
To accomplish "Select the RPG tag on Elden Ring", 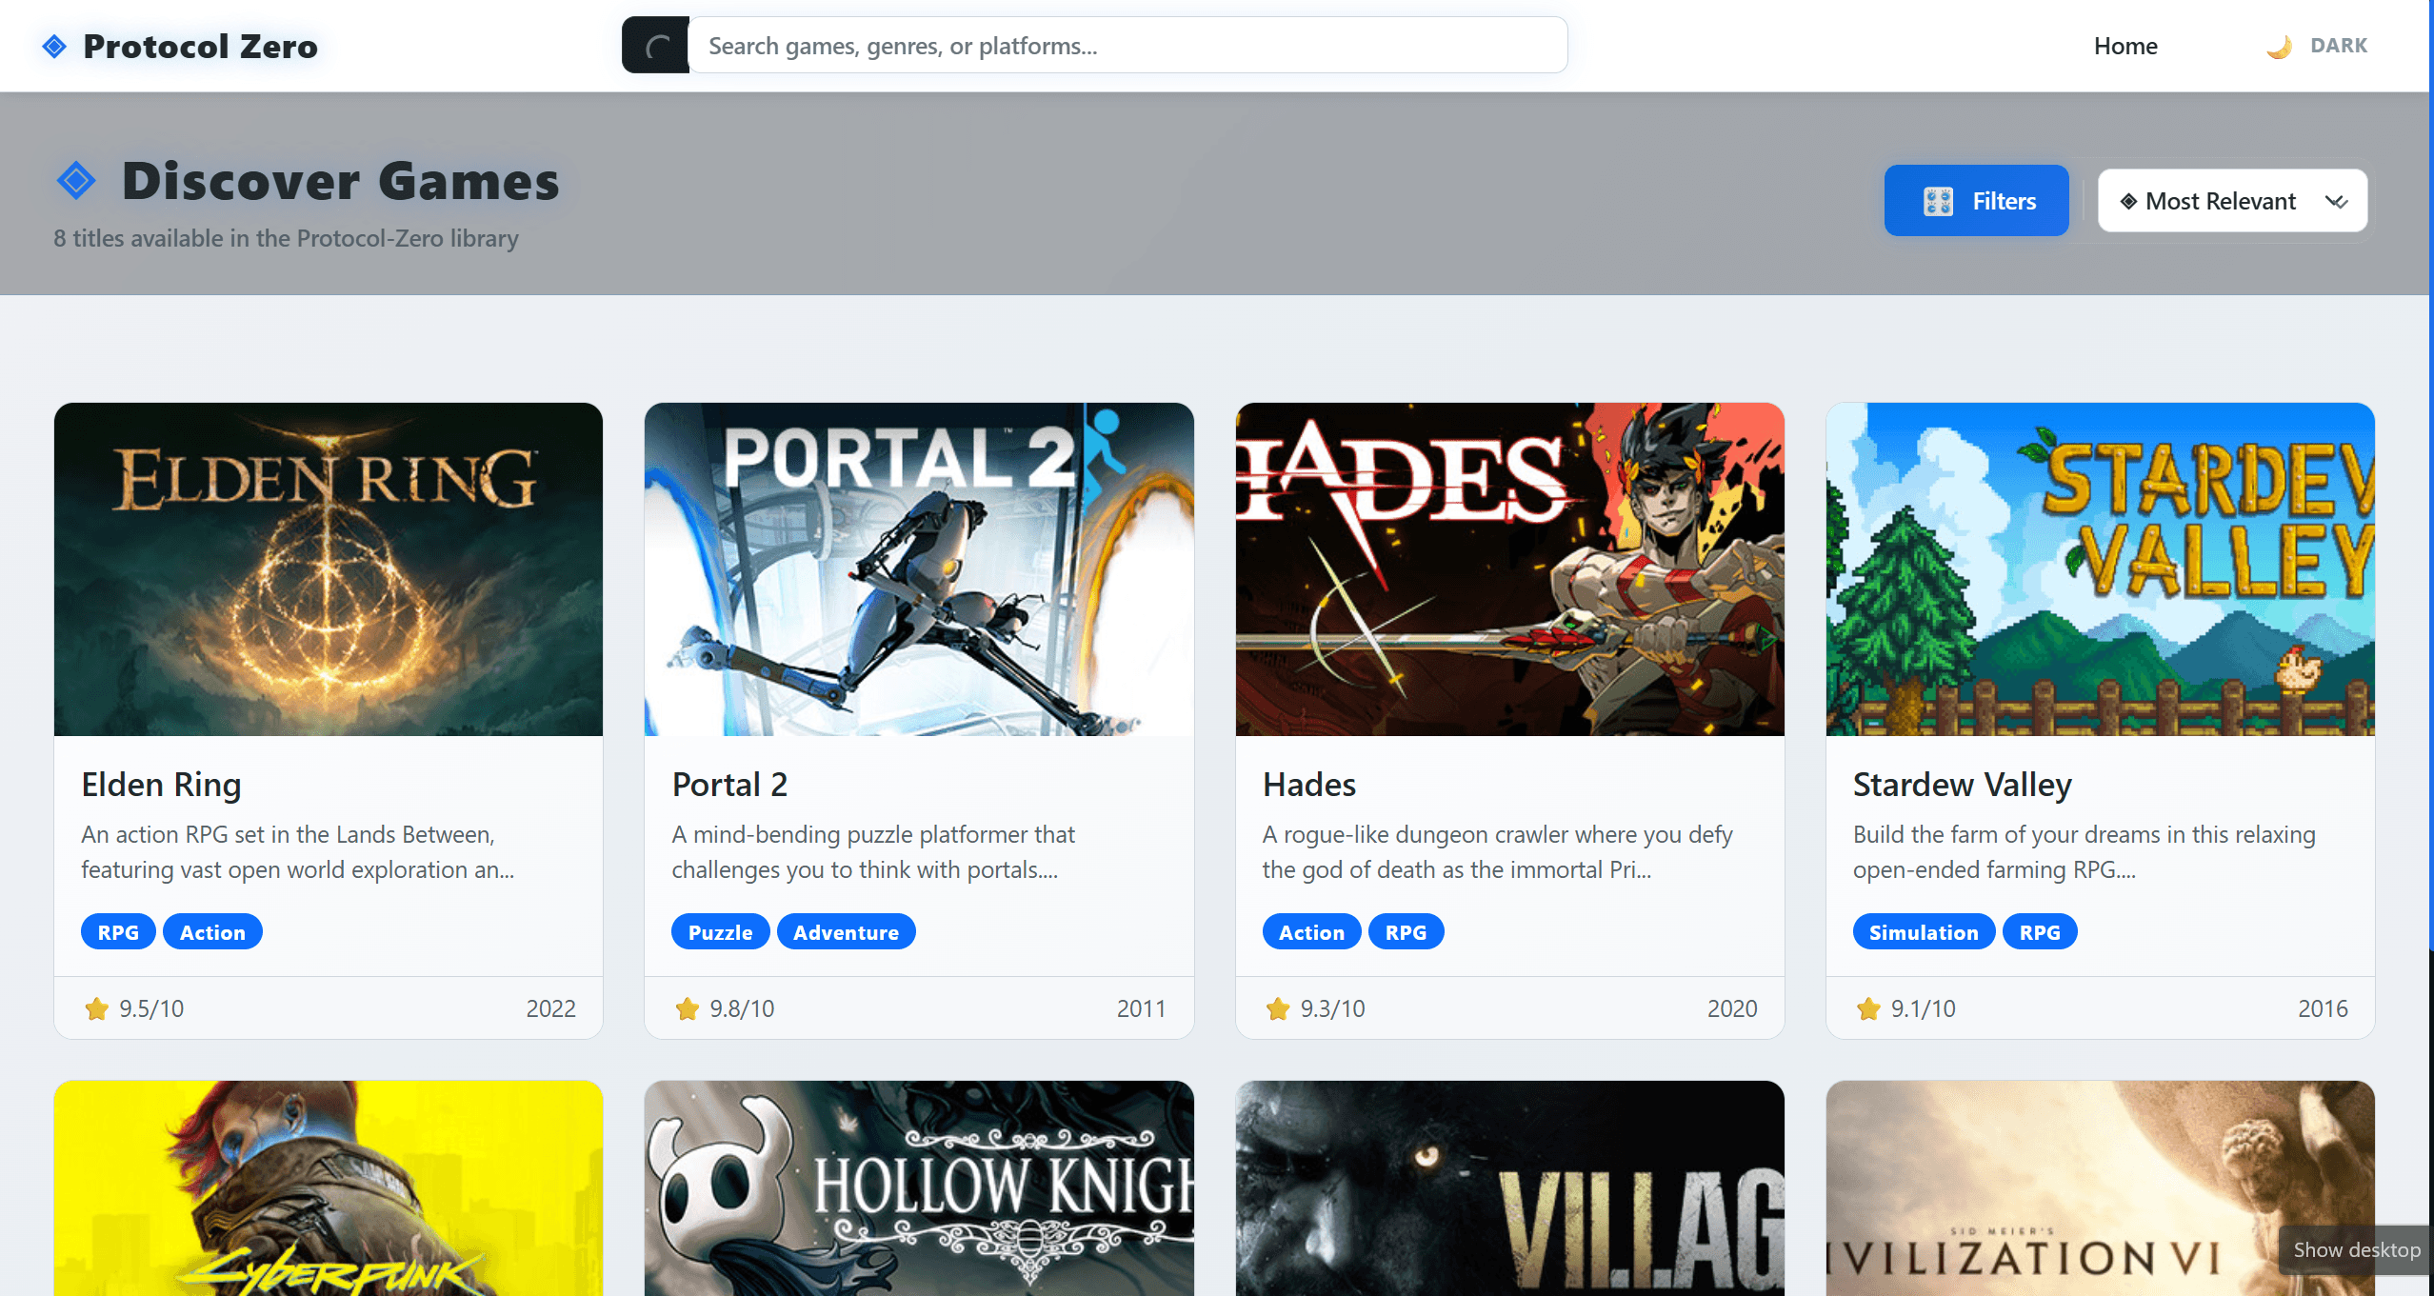I will [118, 932].
